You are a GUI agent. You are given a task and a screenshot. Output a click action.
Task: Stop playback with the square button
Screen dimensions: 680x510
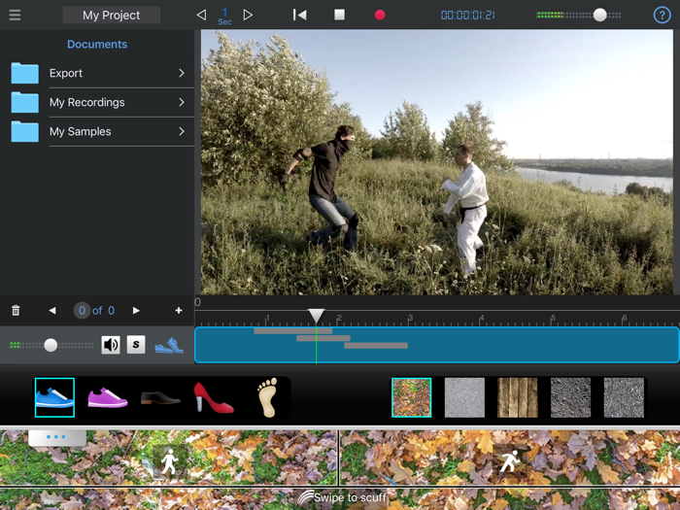click(x=340, y=15)
